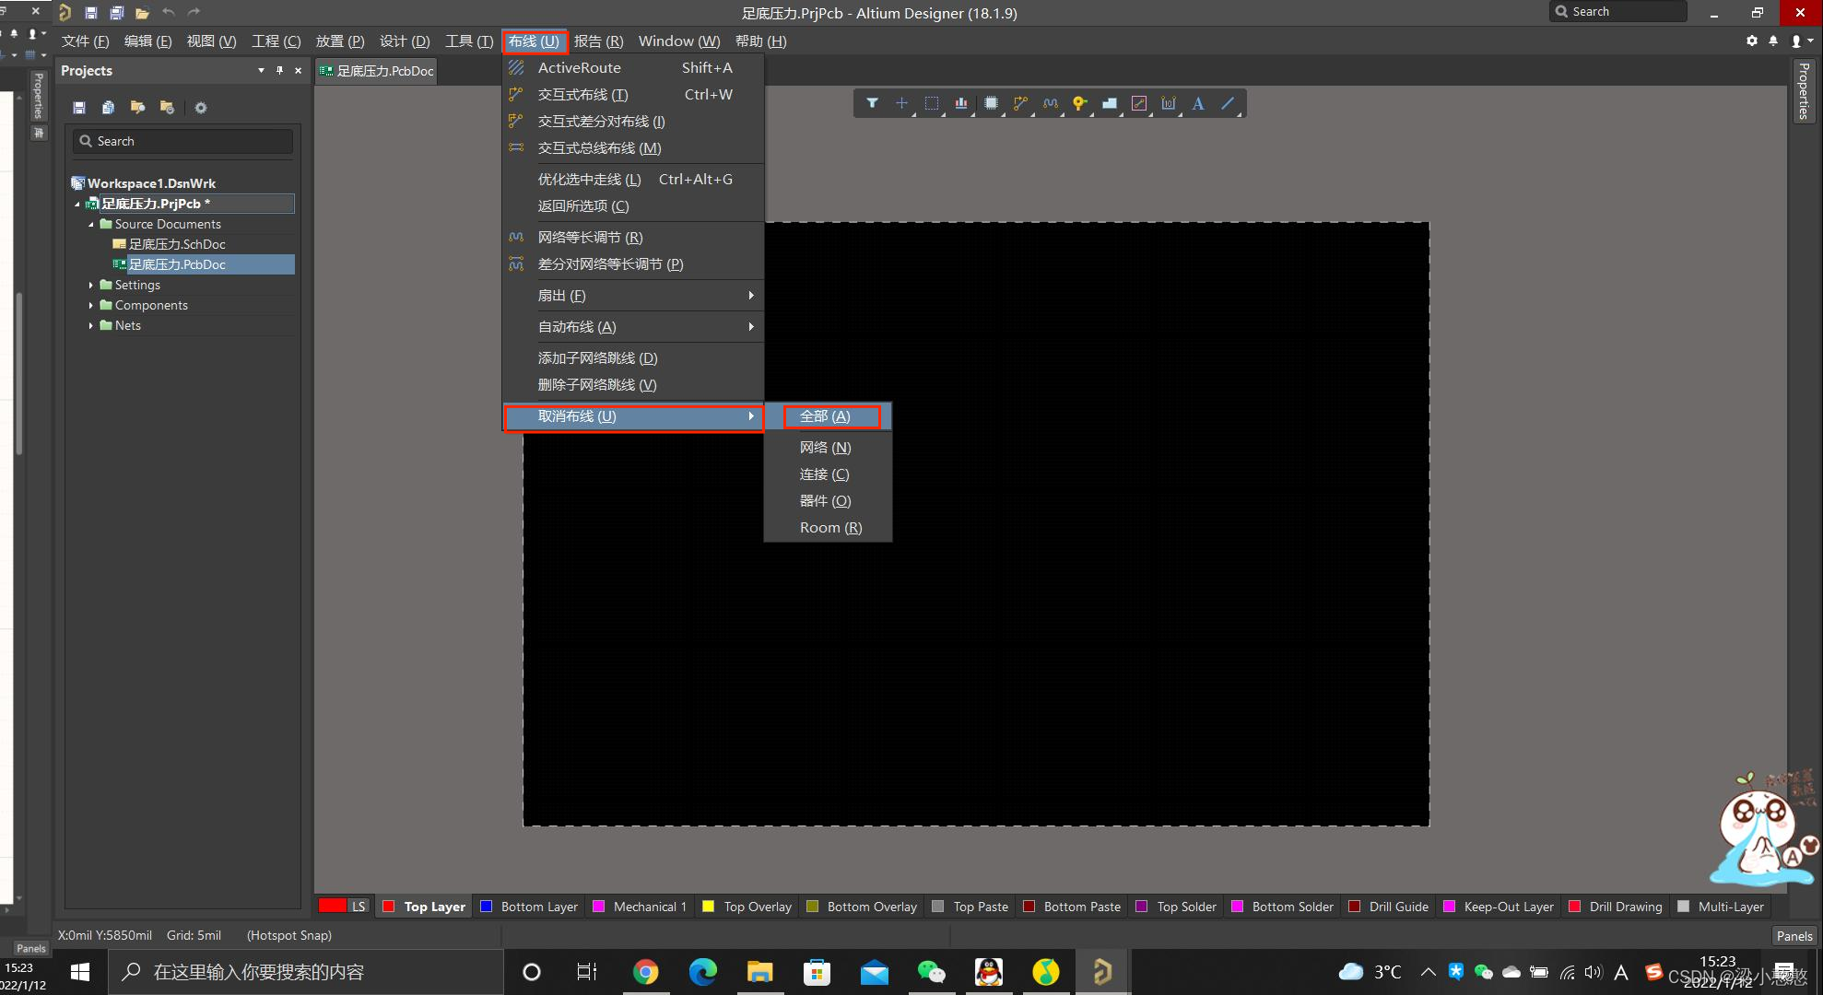
Task: Select the place via icon
Action: click(x=1079, y=103)
